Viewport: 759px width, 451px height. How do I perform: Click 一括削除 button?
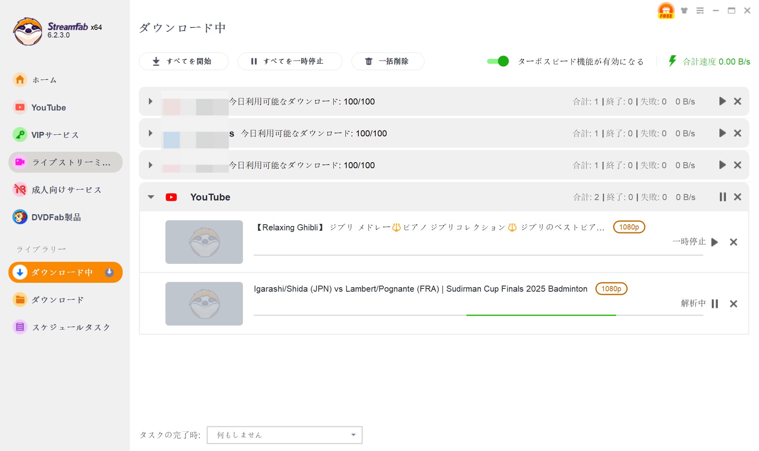pyautogui.click(x=388, y=61)
